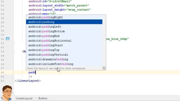Click the 'ne_blue_24dp' text on line 40
The width and height of the screenshot is (180, 101).
[117, 39]
